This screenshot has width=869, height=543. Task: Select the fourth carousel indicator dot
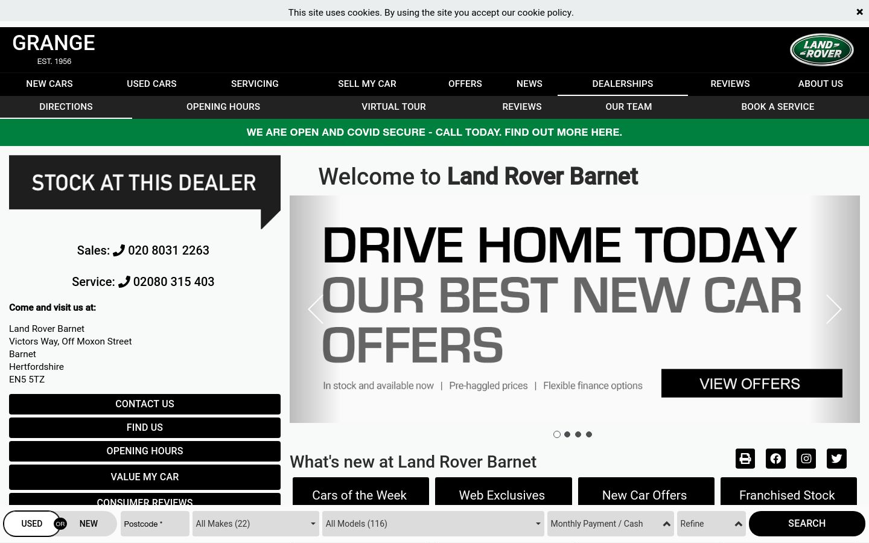(589, 434)
